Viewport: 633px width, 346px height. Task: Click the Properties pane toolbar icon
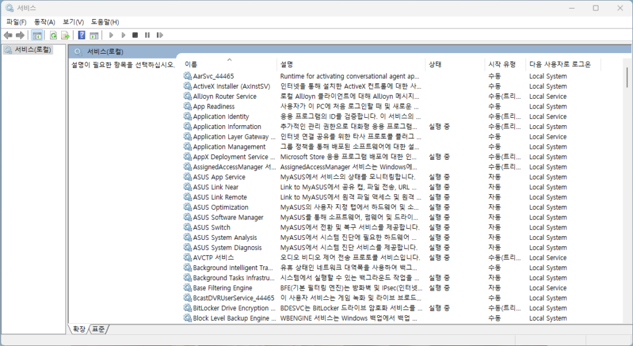point(94,35)
